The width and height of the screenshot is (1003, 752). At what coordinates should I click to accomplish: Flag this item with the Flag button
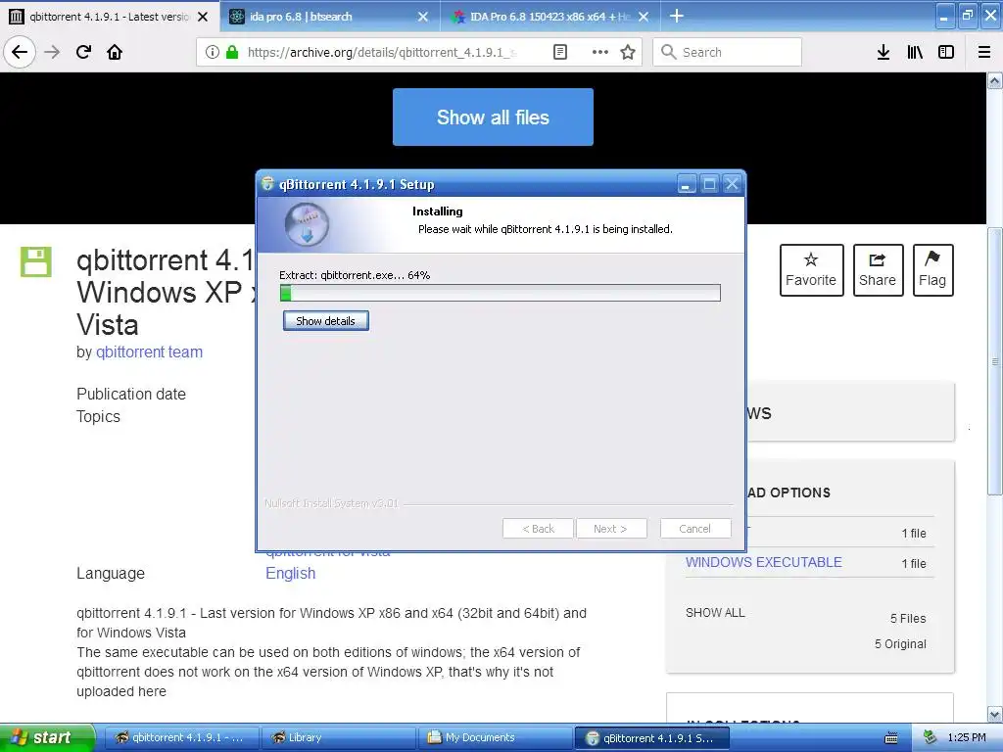click(932, 270)
